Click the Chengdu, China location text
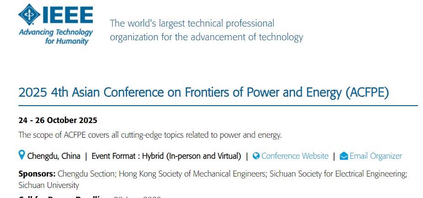423x198 pixels. pyautogui.click(x=54, y=156)
